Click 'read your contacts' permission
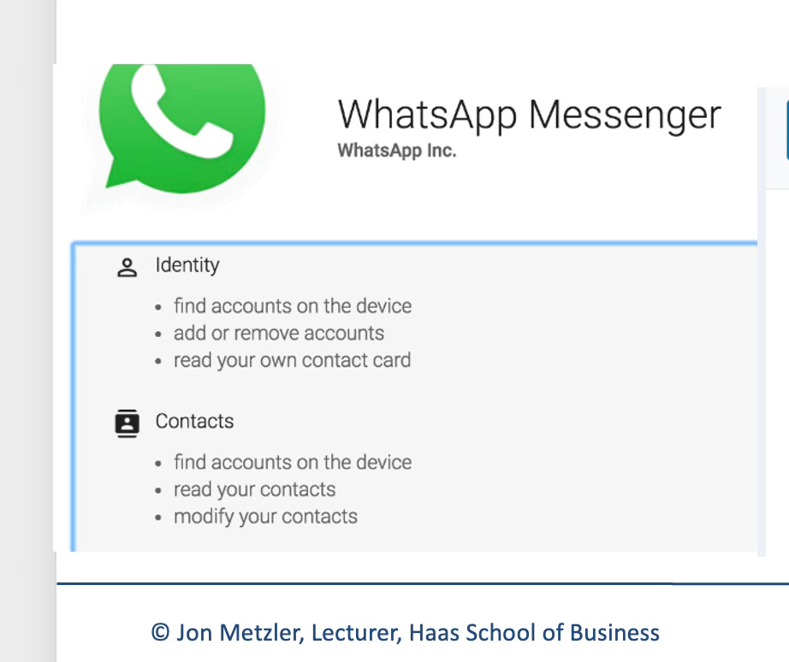Screen dimensions: 789x662 click(255, 489)
